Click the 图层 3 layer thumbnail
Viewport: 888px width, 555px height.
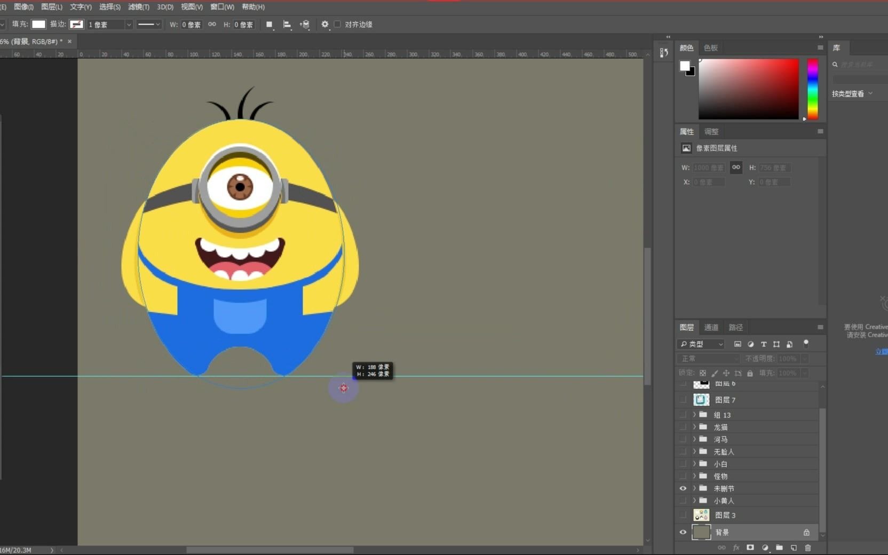click(701, 515)
